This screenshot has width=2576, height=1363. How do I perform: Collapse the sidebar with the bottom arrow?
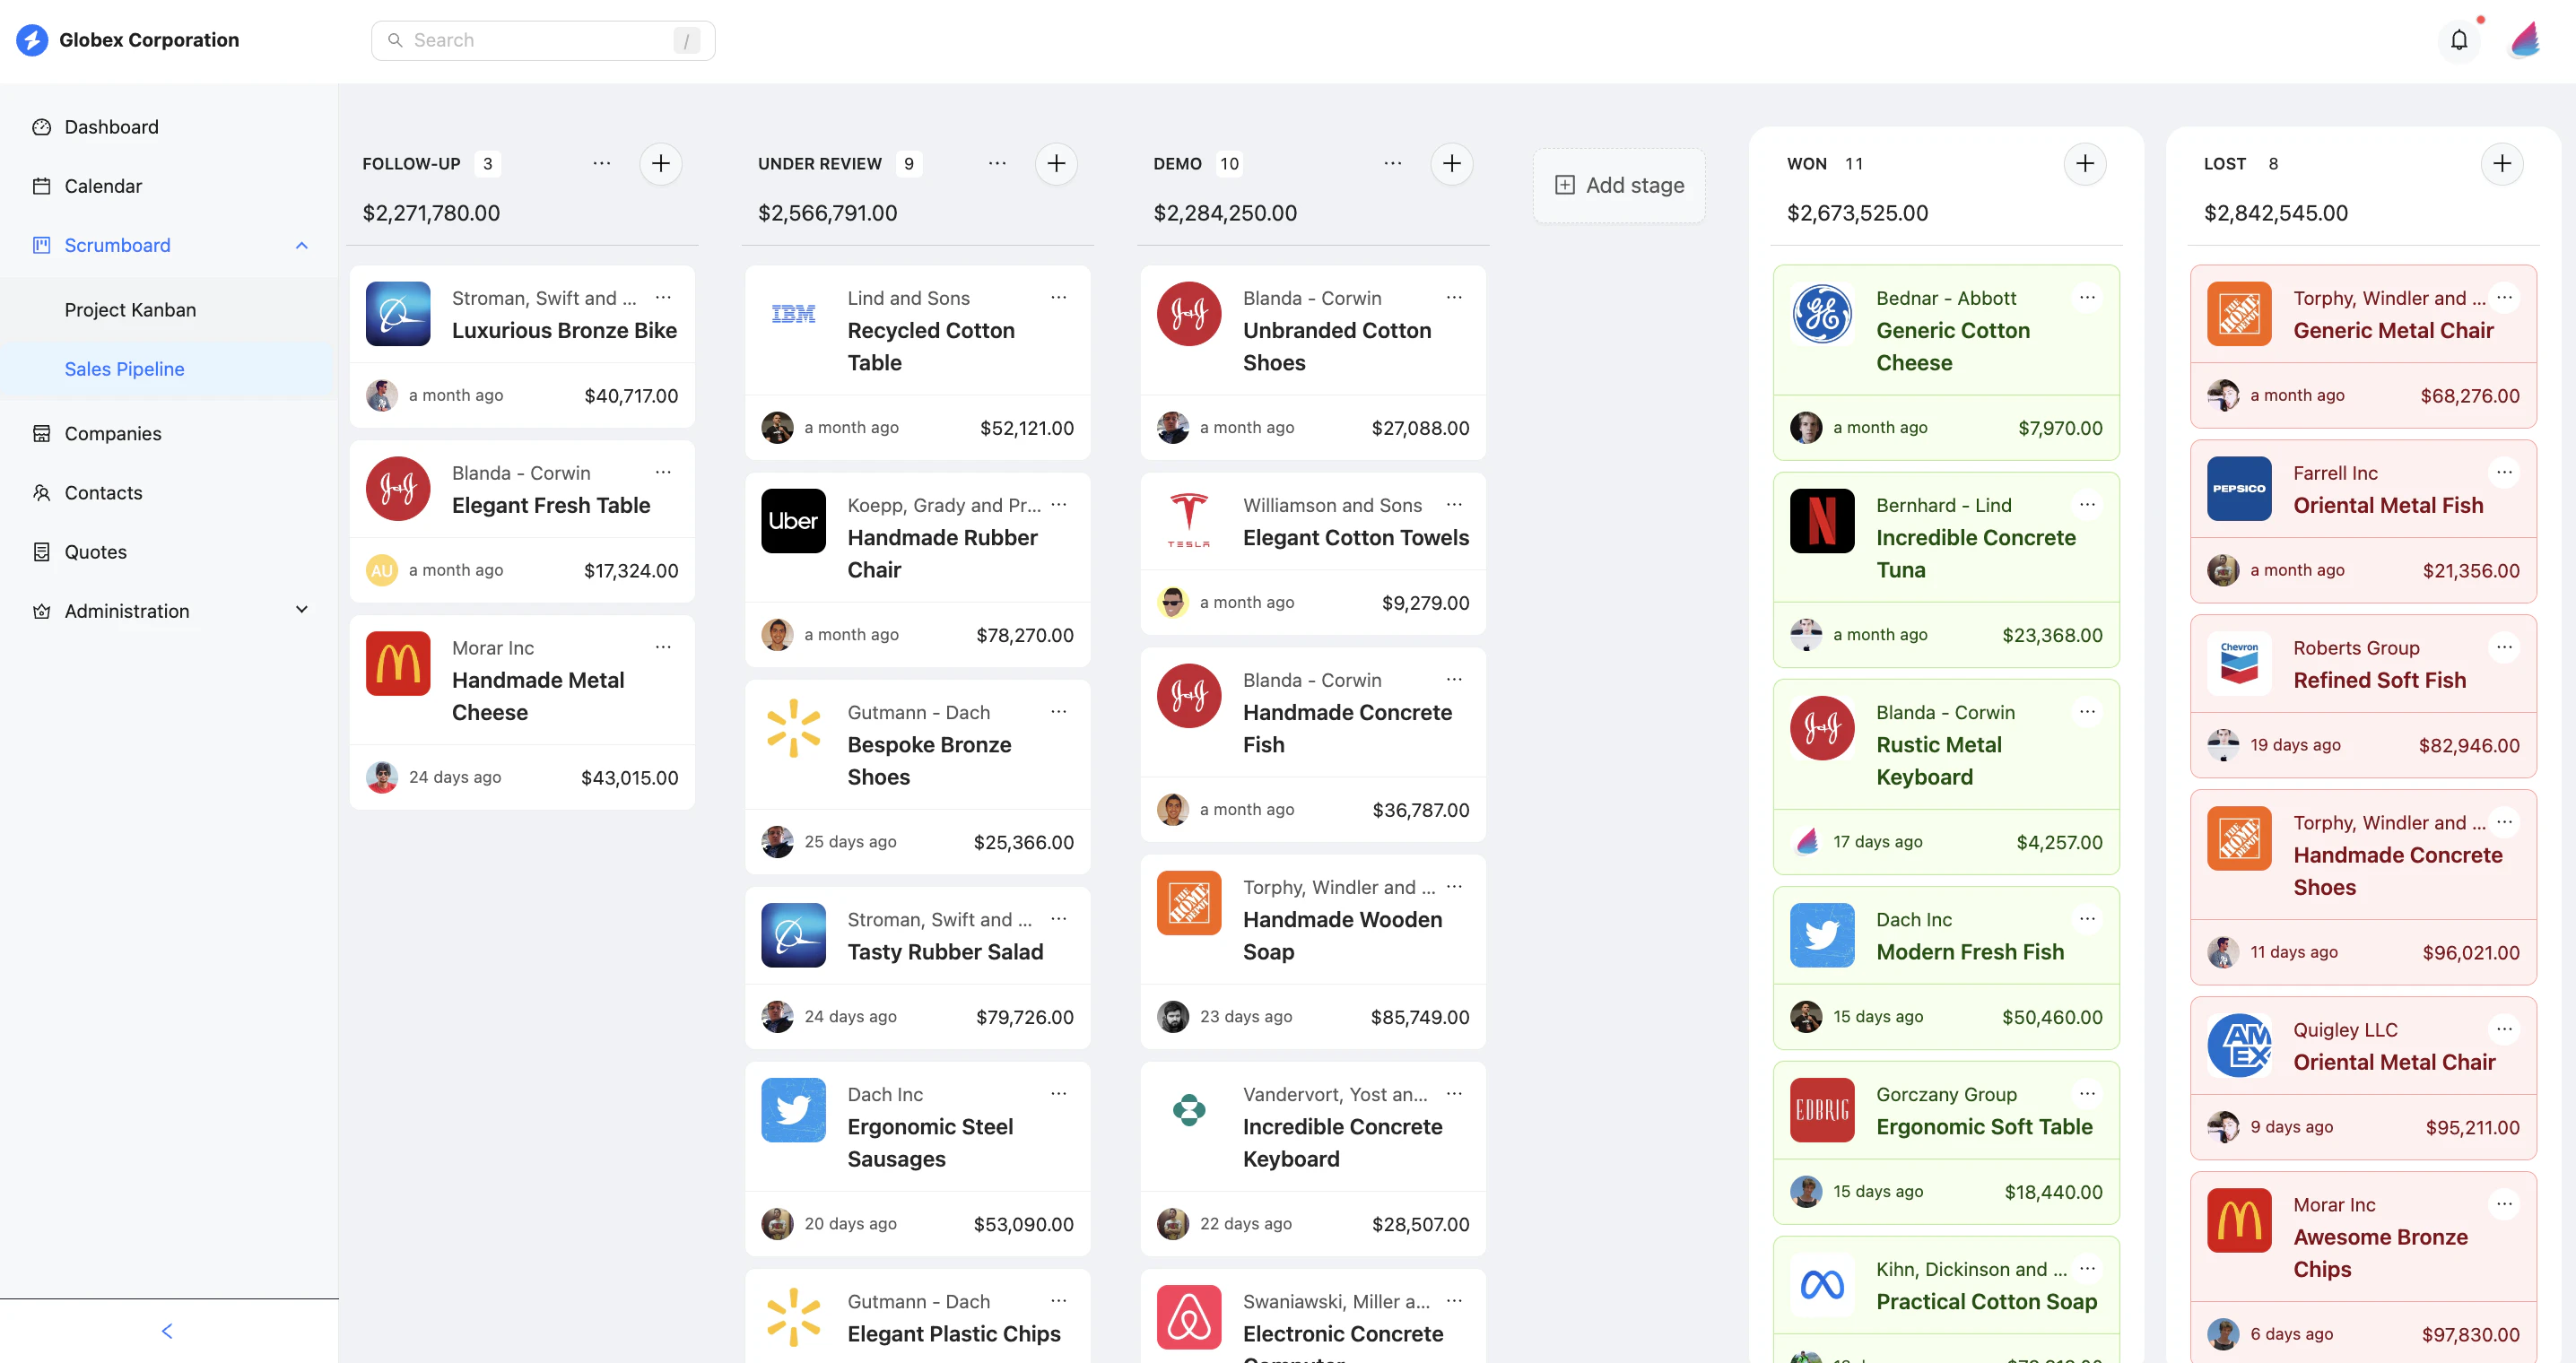(x=167, y=1330)
